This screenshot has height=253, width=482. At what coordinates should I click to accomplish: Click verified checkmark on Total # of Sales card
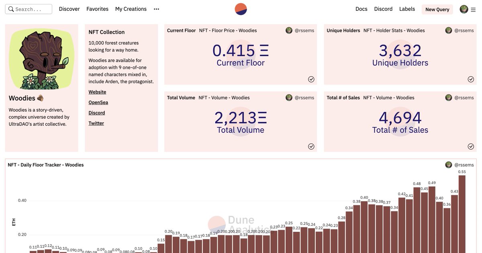coord(471,146)
